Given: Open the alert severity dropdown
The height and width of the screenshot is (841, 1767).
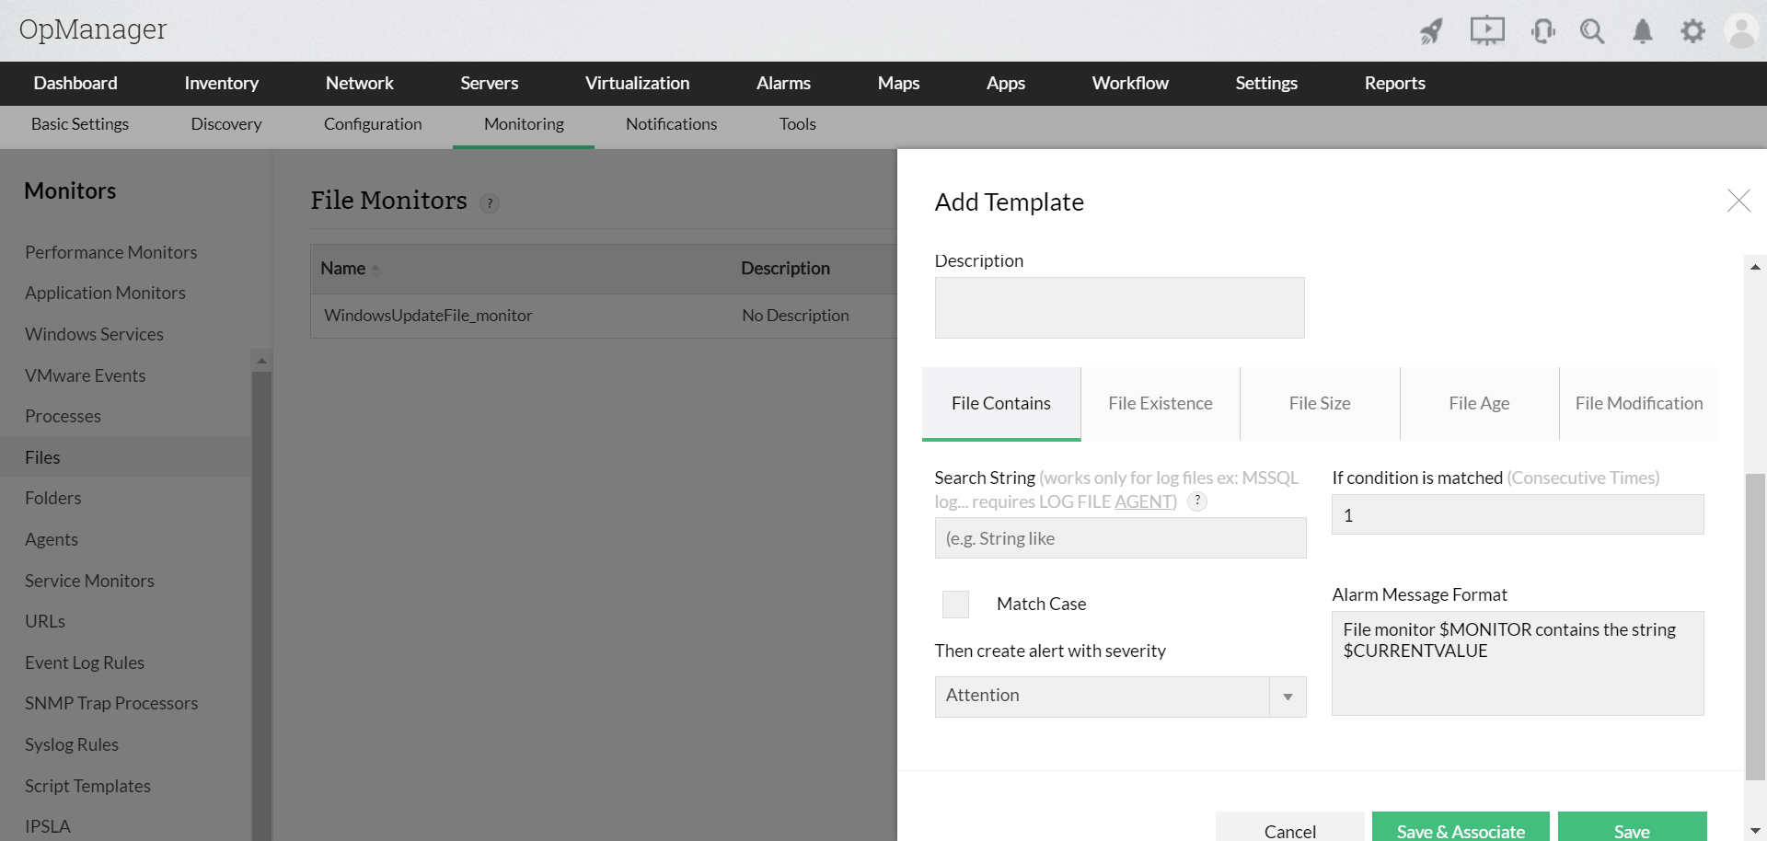Looking at the screenshot, I should pyautogui.click(x=1120, y=697).
